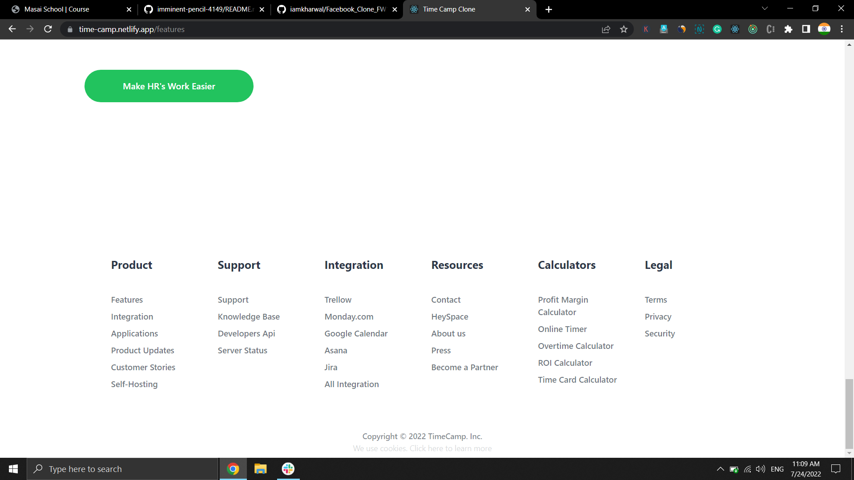The image size is (854, 480).
Task: Open the Grammarly extension
Action: pyautogui.click(x=717, y=29)
